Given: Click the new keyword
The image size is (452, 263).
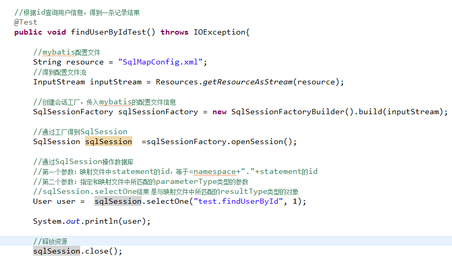Looking at the screenshot, I should click(219, 112).
